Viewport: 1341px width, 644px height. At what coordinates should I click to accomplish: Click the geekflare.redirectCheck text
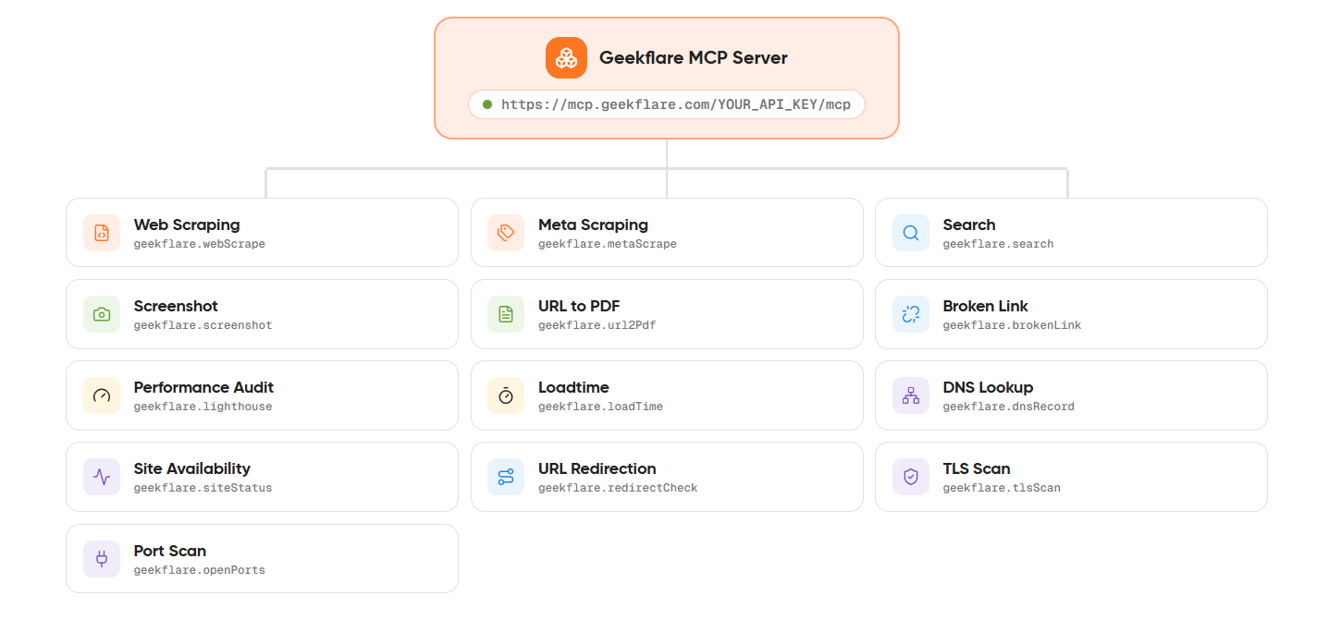coord(618,488)
